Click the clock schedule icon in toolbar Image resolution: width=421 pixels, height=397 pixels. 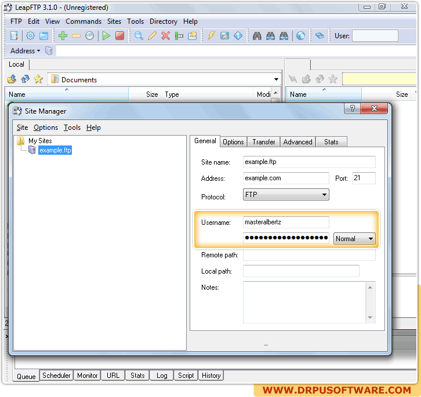click(x=90, y=36)
